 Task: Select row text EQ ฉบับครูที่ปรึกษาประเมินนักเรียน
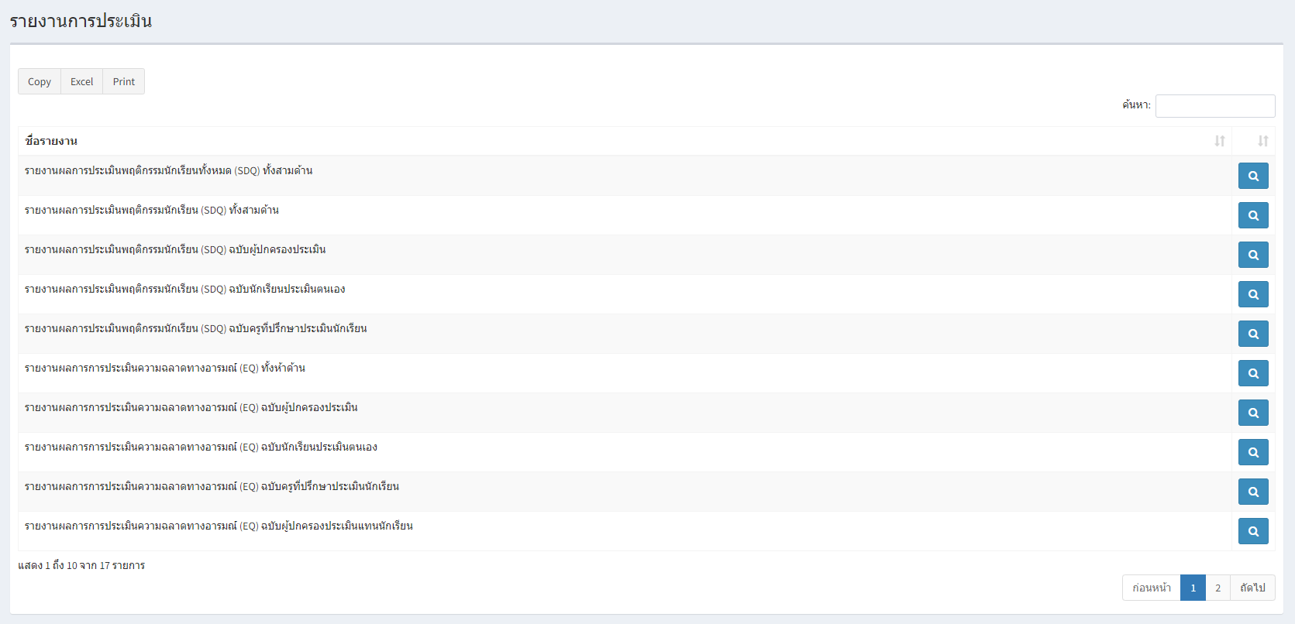[x=212, y=486]
